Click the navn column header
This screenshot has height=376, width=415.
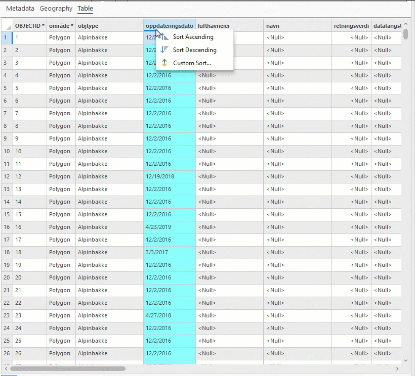(298, 26)
